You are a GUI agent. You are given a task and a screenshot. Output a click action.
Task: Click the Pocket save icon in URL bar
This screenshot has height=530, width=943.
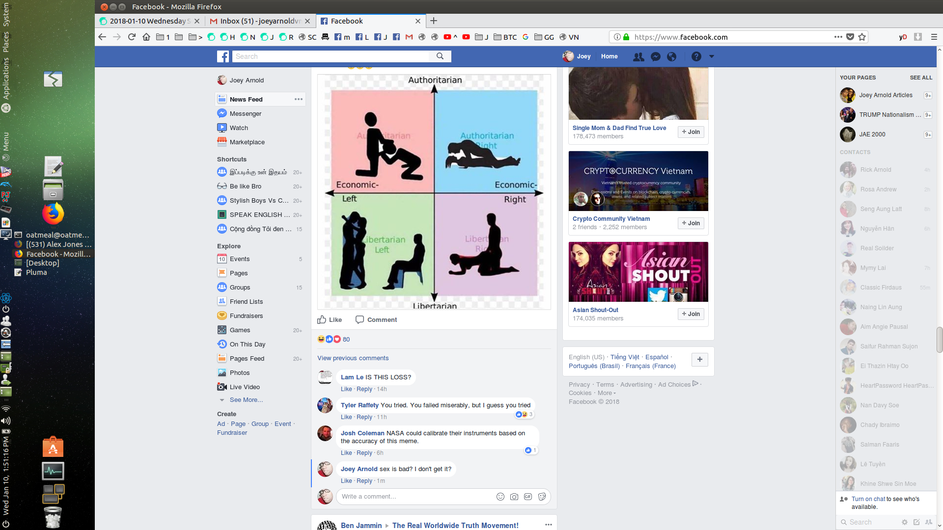(x=850, y=37)
